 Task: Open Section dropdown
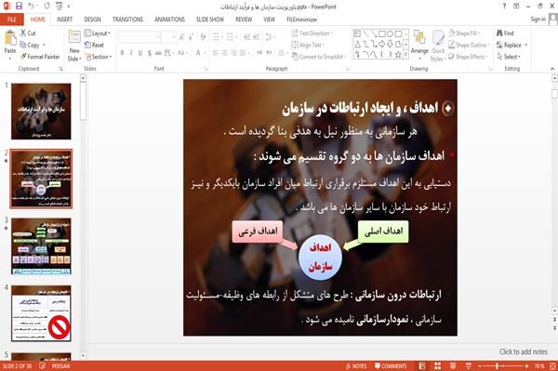point(99,57)
